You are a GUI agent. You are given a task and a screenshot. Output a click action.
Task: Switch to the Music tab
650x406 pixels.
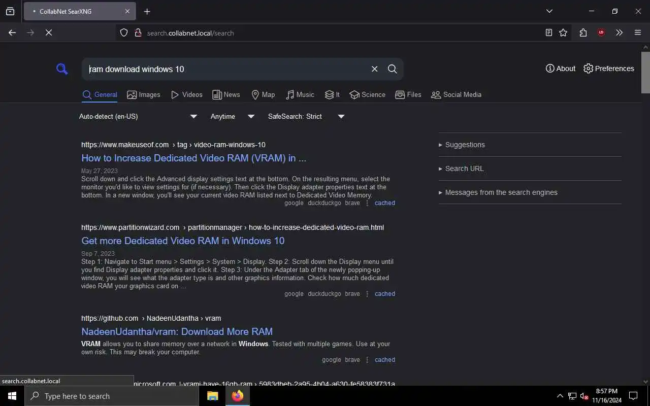coord(300,94)
